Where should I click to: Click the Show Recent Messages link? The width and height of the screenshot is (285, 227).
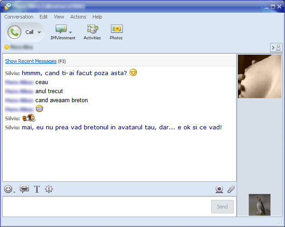(31, 61)
